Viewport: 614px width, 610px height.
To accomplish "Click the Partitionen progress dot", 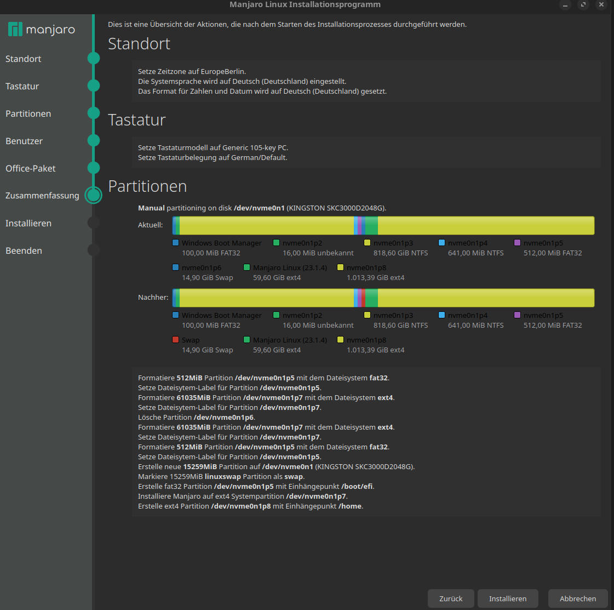I will 94,113.
